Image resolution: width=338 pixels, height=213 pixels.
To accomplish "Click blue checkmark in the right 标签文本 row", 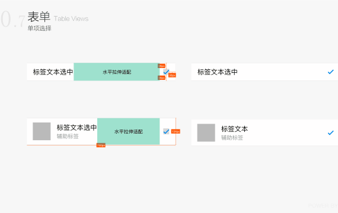I will 330,133.
